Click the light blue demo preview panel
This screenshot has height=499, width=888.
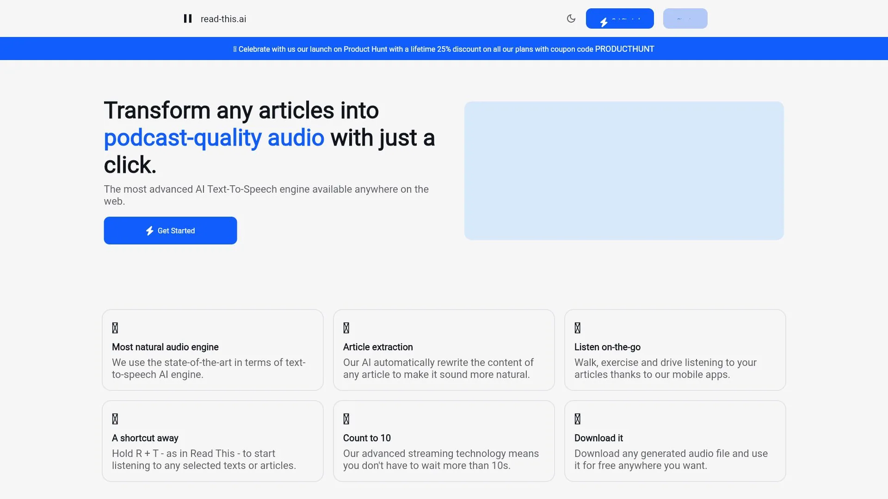pos(624,170)
